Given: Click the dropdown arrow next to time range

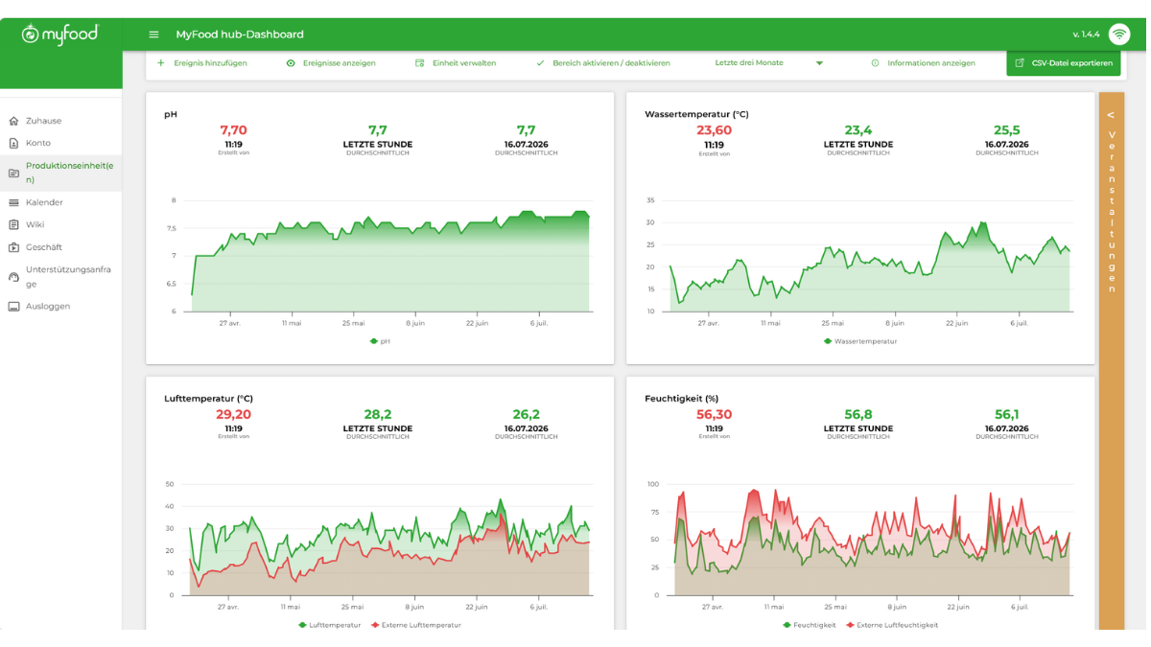Looking at the screenshot, I should tap(819, 63).
